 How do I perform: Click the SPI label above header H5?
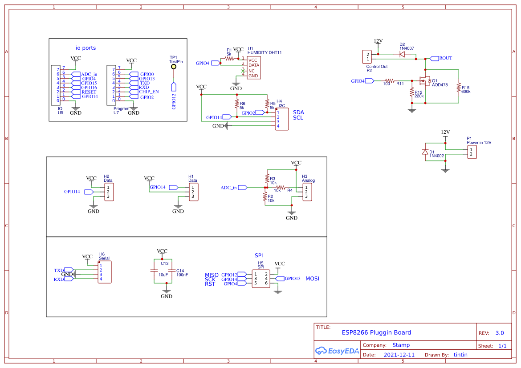(x=259, y=255)
